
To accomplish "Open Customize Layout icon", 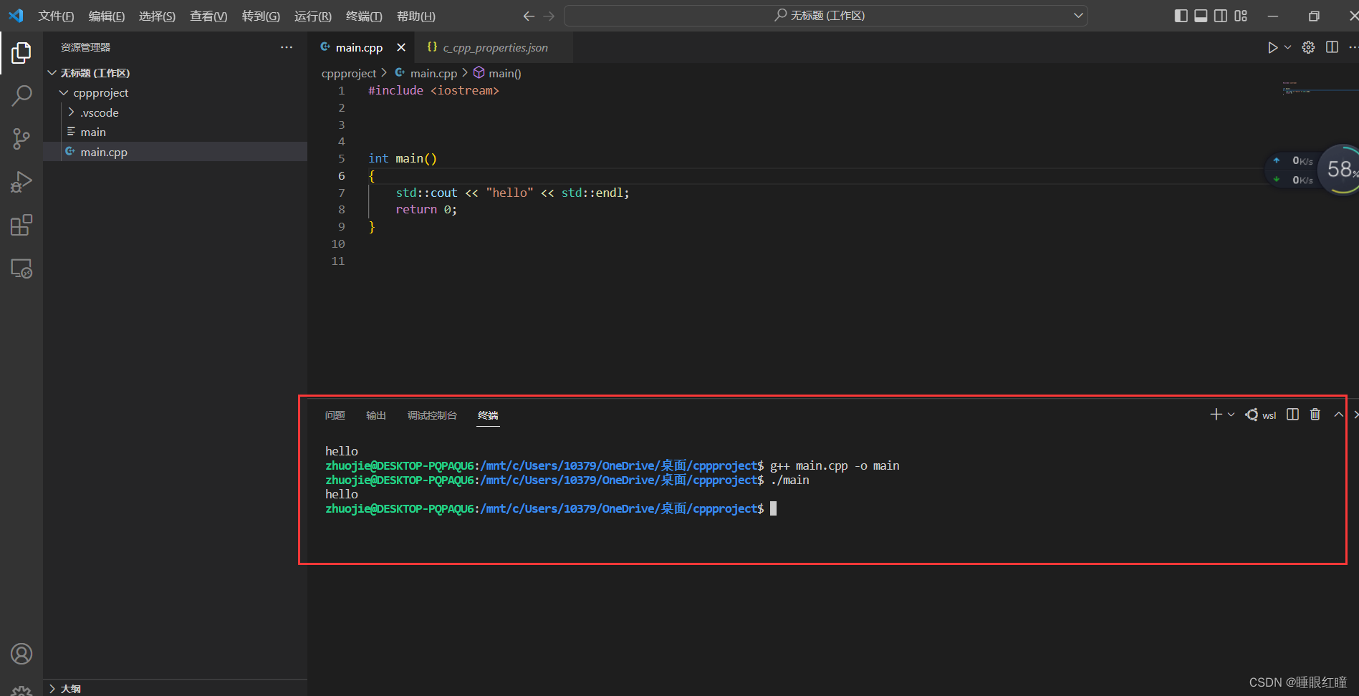I will [1241, 16].
